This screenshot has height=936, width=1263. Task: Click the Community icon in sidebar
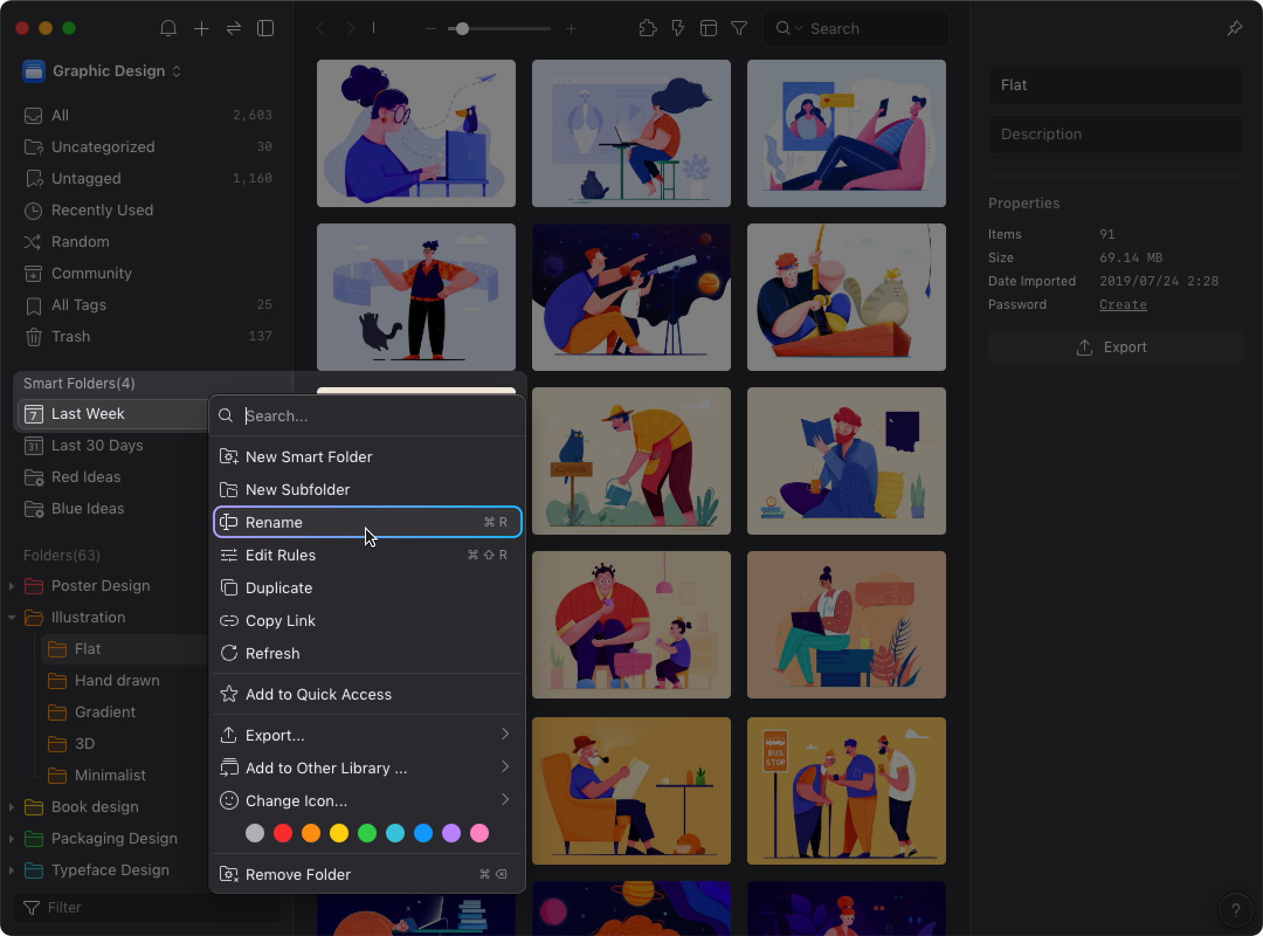[32, 273]
